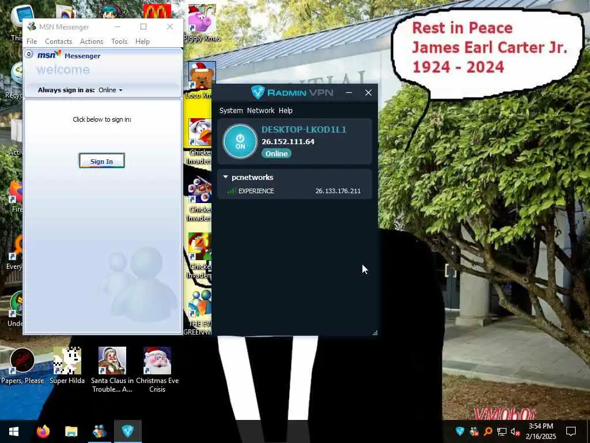Screen dimensions: 590x443
Task: Click the MSN Messenger system tray icon
Action: point(474,431)
